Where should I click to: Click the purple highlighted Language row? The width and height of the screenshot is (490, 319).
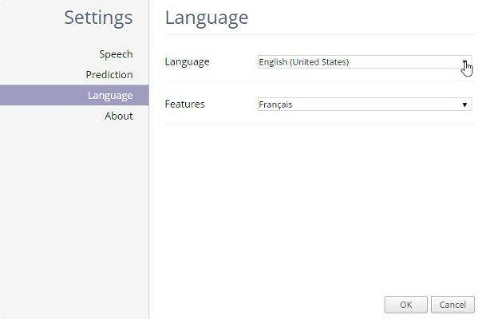[x=74, y=95]
